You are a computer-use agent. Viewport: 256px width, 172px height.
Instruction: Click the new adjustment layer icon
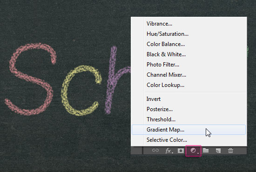pos(194,151)
